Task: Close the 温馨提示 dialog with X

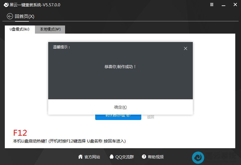Action: (186, 48)
